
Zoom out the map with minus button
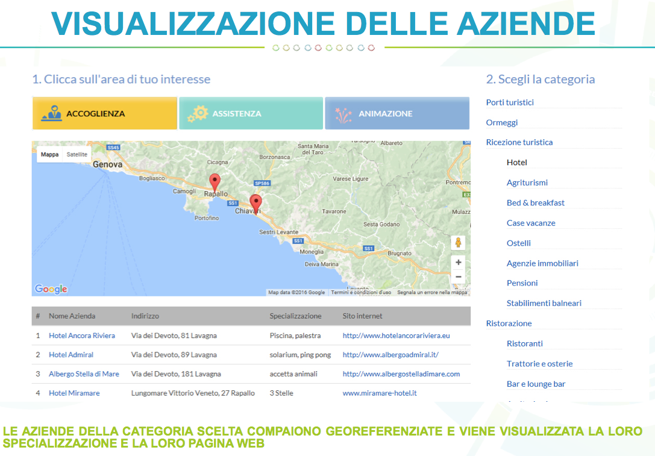pos(458,277)
